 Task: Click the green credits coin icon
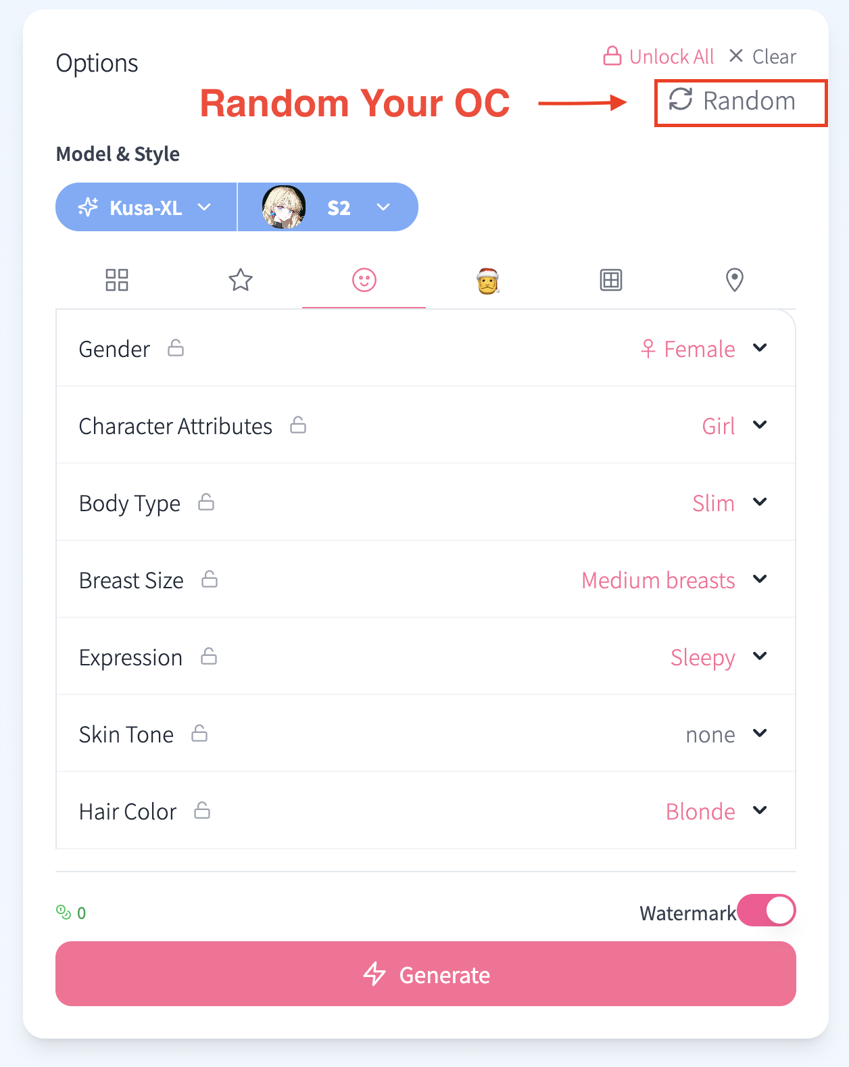click(x=64, y=913)
